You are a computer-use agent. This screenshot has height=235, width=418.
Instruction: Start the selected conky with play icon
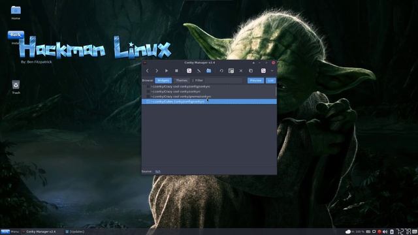click(167, 71)
